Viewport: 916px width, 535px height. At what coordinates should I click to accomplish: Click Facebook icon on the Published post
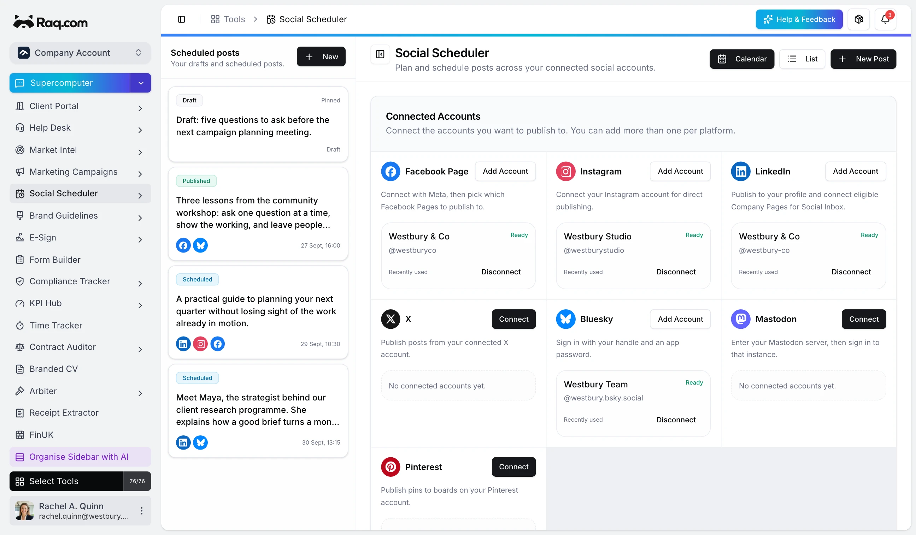coord(183,245)
